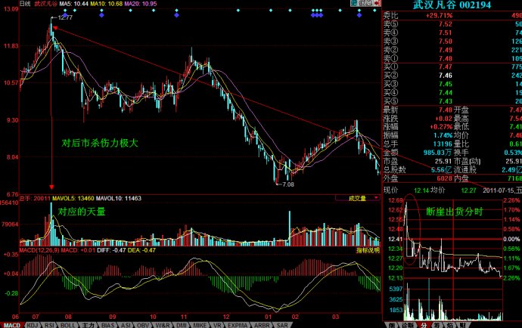Click the 现价 value 12.14

pyautogui.click(x=421, y=190)
